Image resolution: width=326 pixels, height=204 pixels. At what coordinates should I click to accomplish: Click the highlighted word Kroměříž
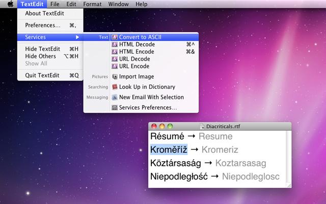point(169,149)
